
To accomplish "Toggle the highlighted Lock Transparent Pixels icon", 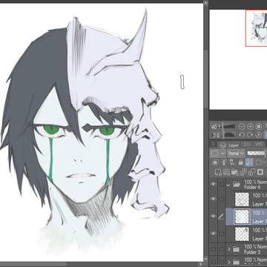I will click(x=248, y=162).
